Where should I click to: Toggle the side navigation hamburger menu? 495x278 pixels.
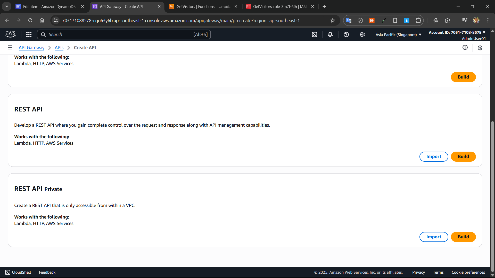[x=10, y=47]
